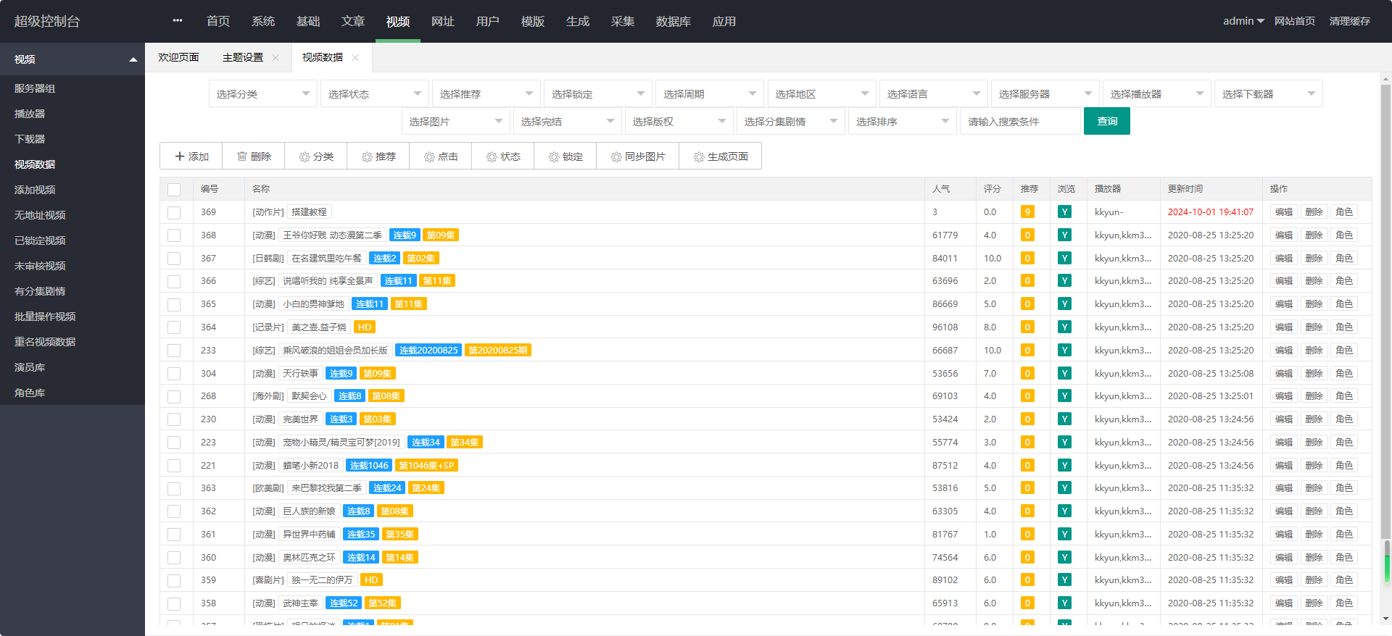This screenshot has width=1392, height=636.
Task: Click the trash icon Delete button
Action: click(254, 156)
